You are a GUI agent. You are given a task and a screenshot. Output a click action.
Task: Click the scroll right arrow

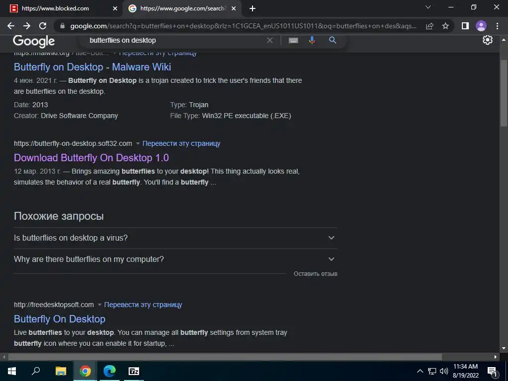[x=496, y=357]
